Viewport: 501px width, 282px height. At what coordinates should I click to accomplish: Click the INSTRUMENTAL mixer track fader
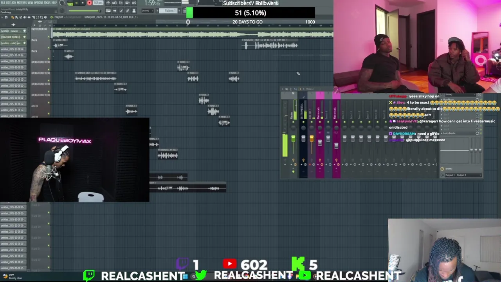[303, 138]
